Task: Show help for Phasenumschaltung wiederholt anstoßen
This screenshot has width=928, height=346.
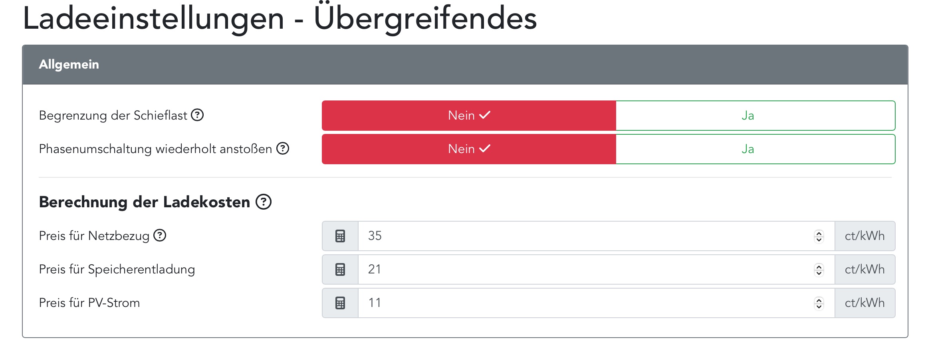Action: (283, 149)
